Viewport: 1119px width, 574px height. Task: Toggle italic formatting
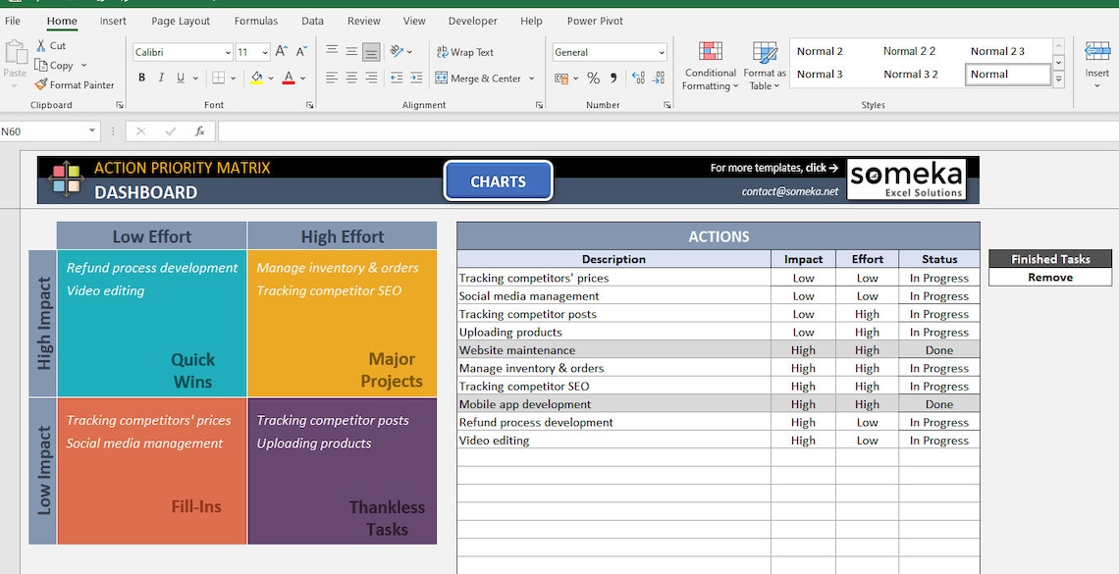click(x=161, y=77)
